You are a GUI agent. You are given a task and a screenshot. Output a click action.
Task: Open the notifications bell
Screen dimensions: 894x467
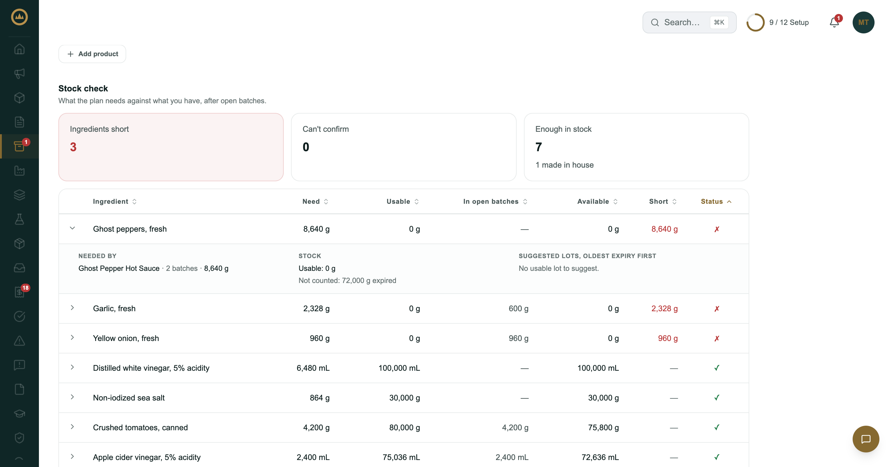pyautogui.click(x=834, y=22)
